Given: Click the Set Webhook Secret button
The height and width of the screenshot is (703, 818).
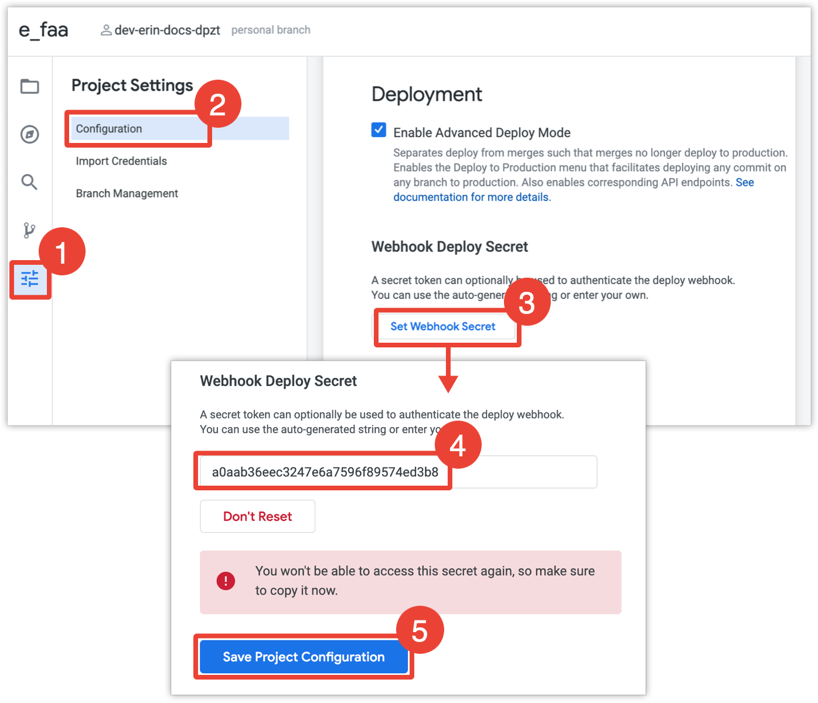Looking at the screenshot, I should 443,326.
